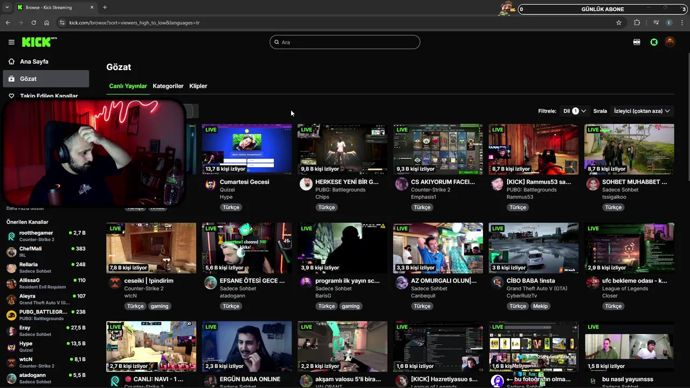The image size is (690, 388).
Task: Go back in browser history
Action: click(8, 23)
